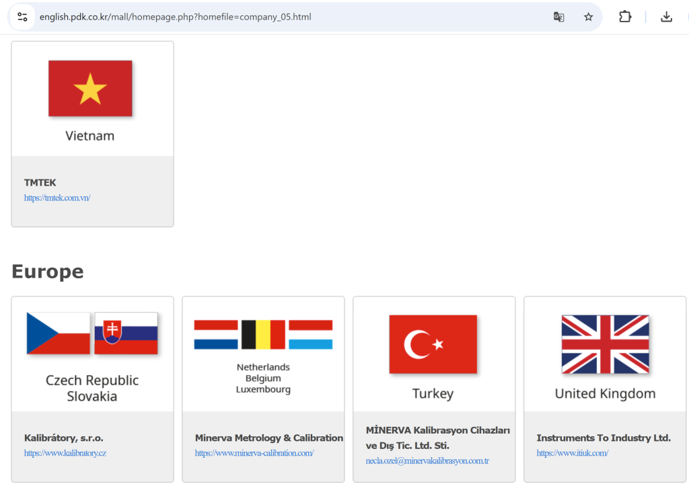Bookmark this page with star icon
This screenshot has width=689, height=486.
(588, 17)
